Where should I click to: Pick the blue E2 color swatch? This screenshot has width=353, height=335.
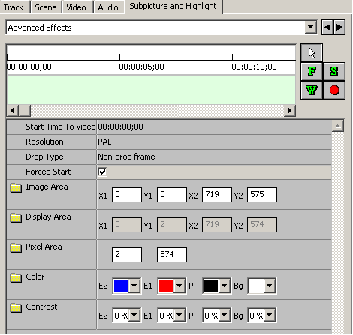(121, 286)
